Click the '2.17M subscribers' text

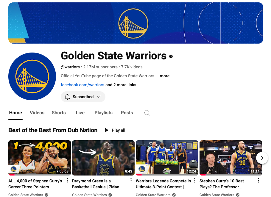click(x=100, y=67)
